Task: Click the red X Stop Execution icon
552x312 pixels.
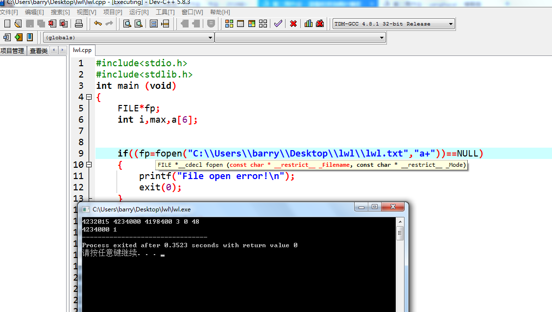Action: (293, 24)
